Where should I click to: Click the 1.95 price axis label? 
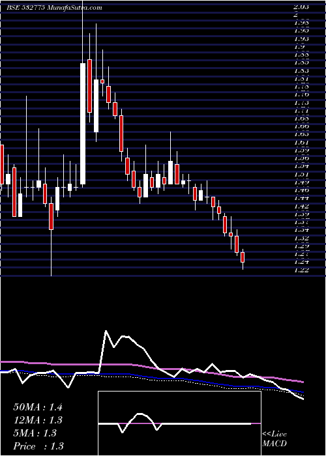(x=301, y=30)
